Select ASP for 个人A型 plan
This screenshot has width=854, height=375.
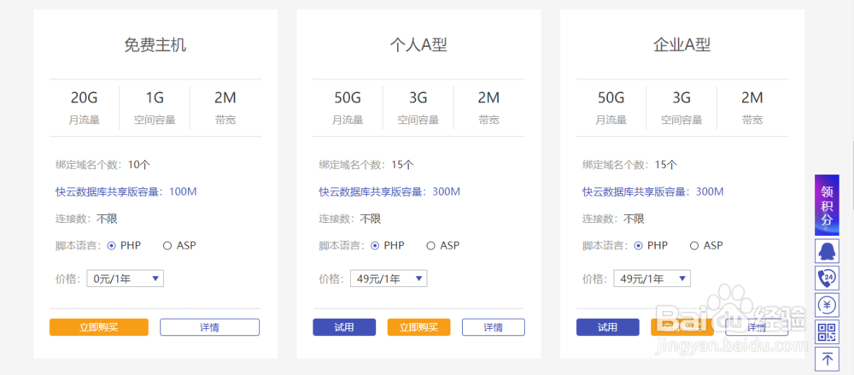(x=431, y=246)
